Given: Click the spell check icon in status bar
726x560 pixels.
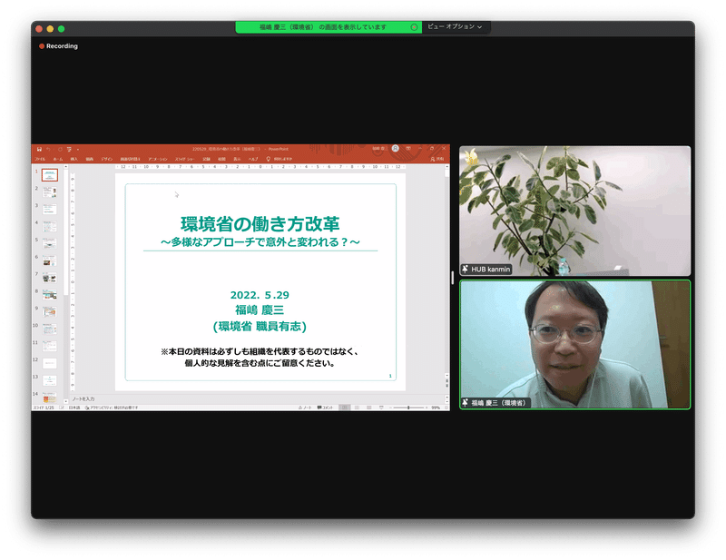Looking at the screenshot, I should point(62,408).
